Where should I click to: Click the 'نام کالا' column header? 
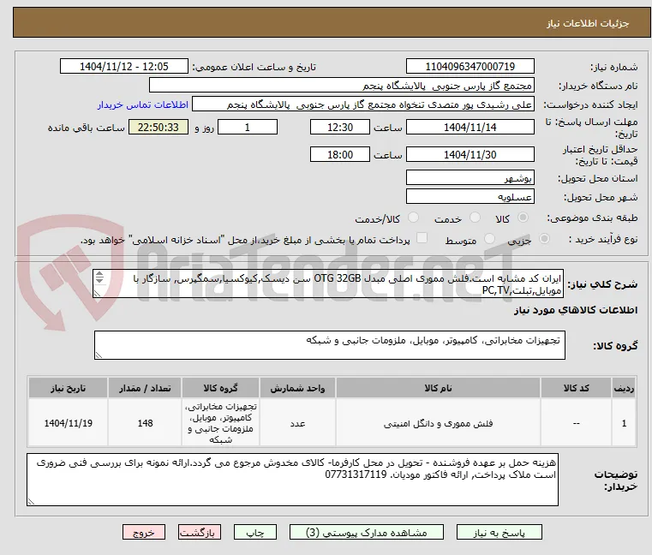pos(438,388)
